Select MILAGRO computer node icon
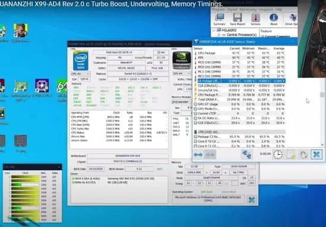 219,30
